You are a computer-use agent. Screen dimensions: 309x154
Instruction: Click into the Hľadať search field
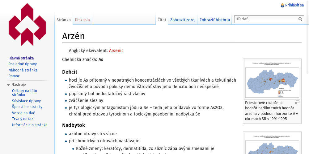pyautogui.click(x=266, y=19)
